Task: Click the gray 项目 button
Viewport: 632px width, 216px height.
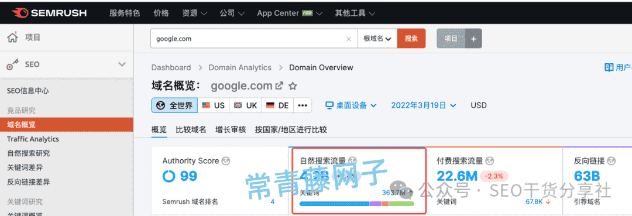Action: [451, 39]
